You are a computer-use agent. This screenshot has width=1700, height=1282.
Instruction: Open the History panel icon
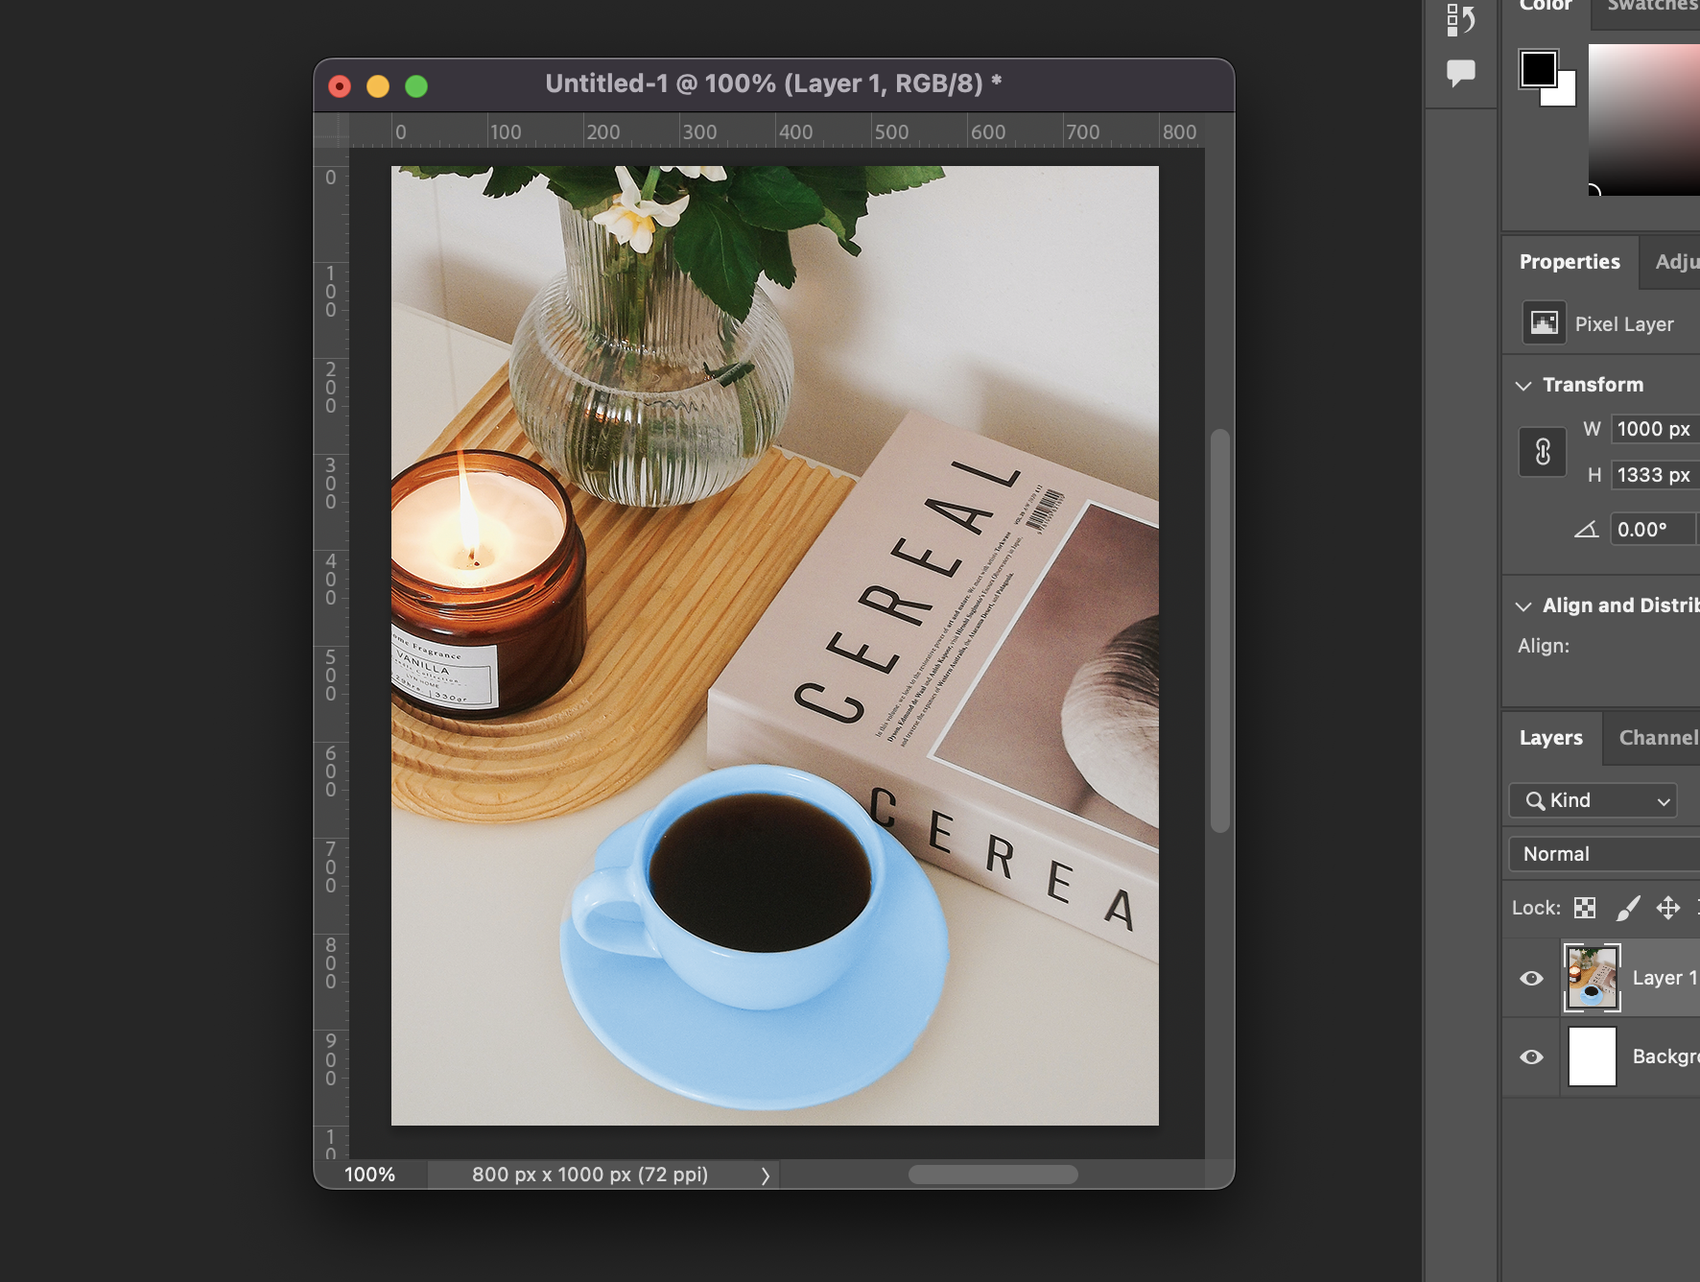tap(1460, 19)
